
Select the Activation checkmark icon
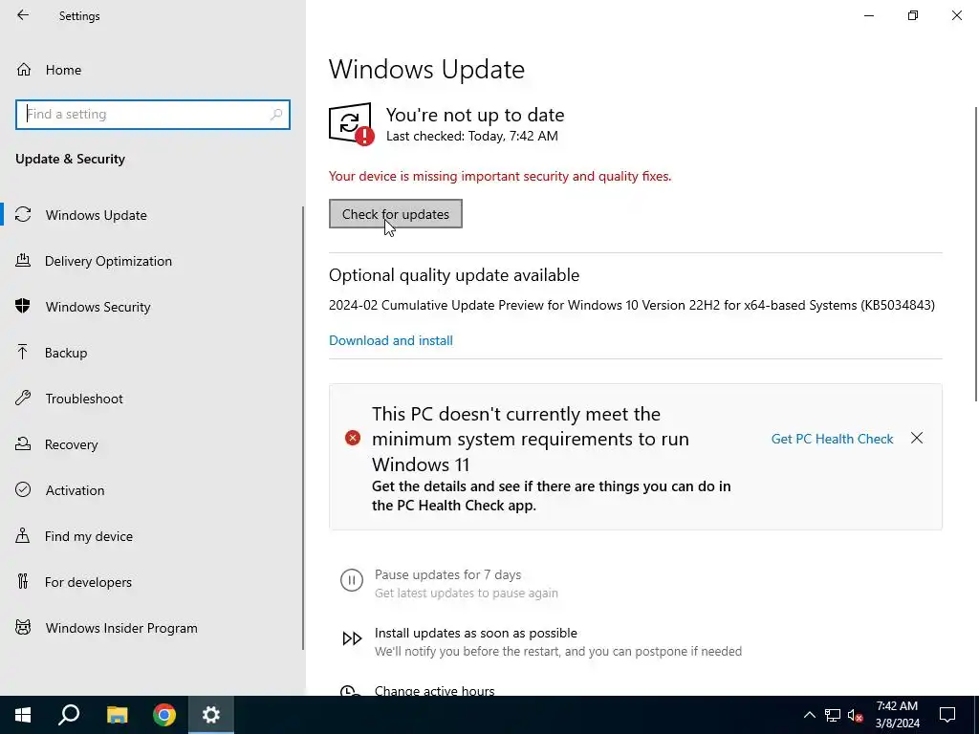23,490
